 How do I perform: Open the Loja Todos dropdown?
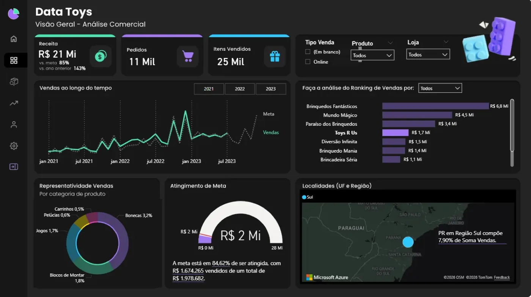click(x=428, y=55)
